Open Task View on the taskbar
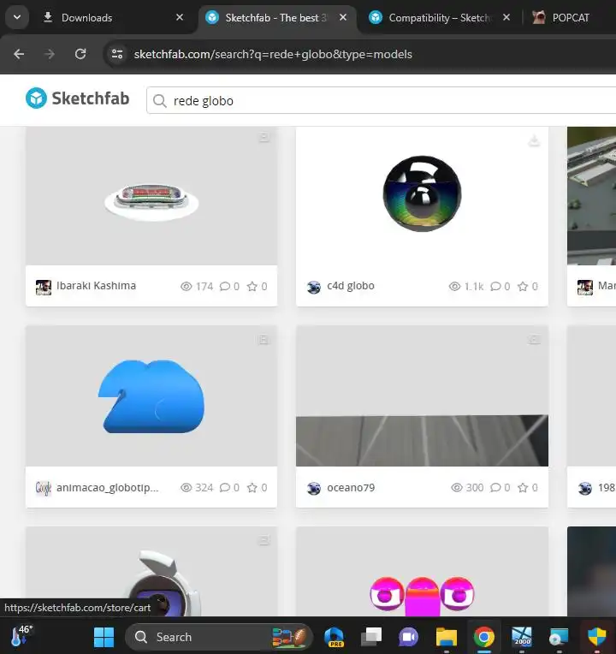This screenshot has width=616, height=654. pos(371,638)
